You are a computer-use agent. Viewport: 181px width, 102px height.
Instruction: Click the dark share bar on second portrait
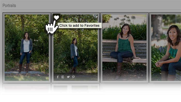pyautogui.click(x=76, y=77)
